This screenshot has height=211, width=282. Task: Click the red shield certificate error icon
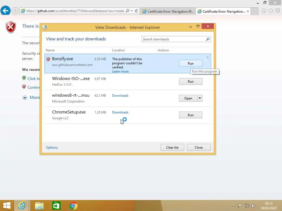click(x=11, y=27)
